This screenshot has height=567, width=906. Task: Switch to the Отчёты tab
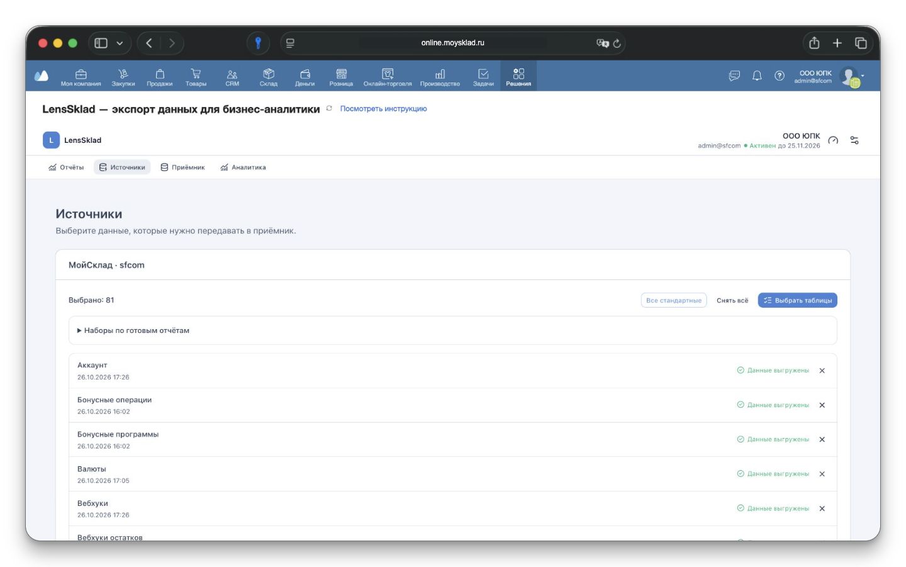point(66,167)
